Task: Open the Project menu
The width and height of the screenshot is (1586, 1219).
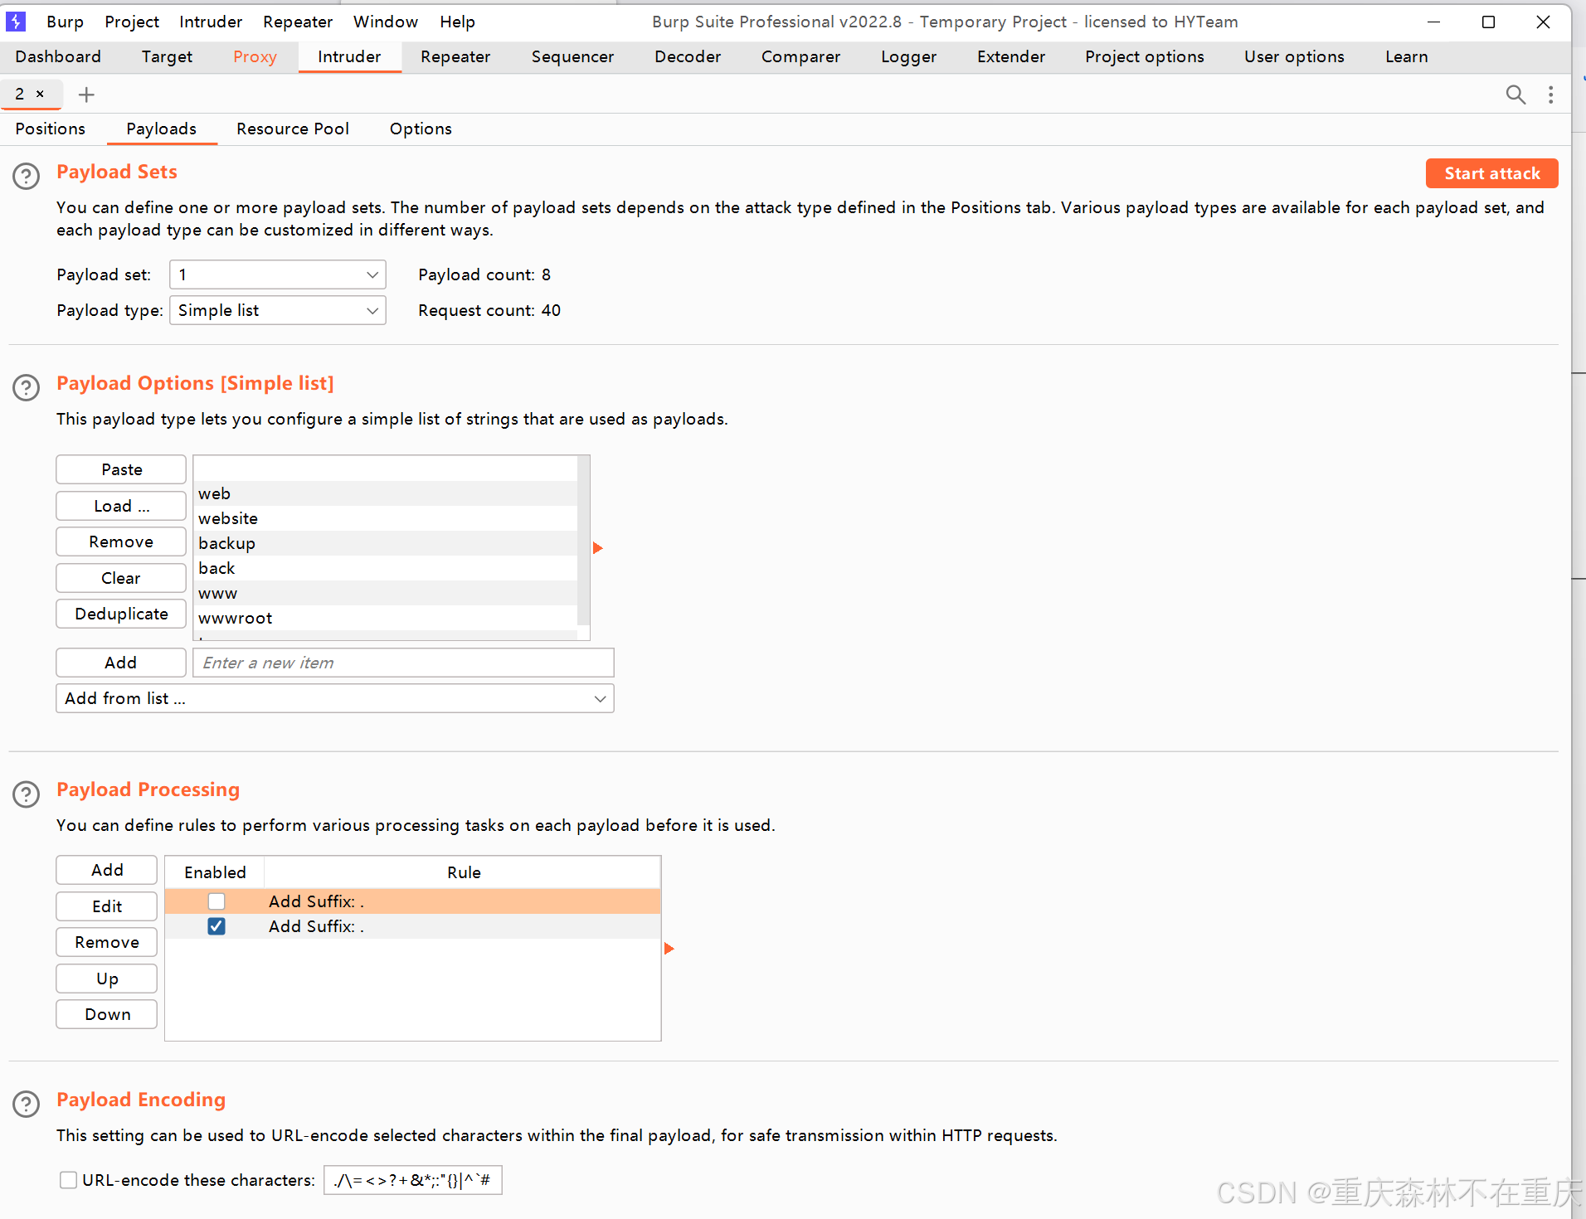Action: pos(132,22)
